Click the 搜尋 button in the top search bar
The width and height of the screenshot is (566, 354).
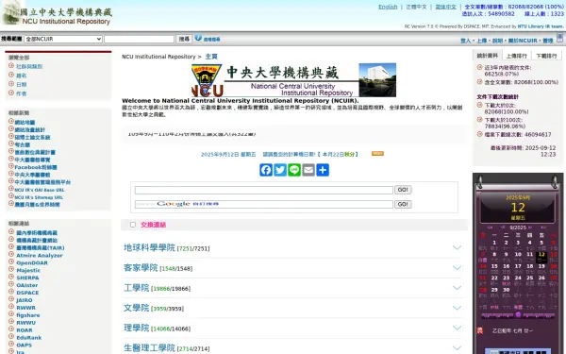(184, 39)
